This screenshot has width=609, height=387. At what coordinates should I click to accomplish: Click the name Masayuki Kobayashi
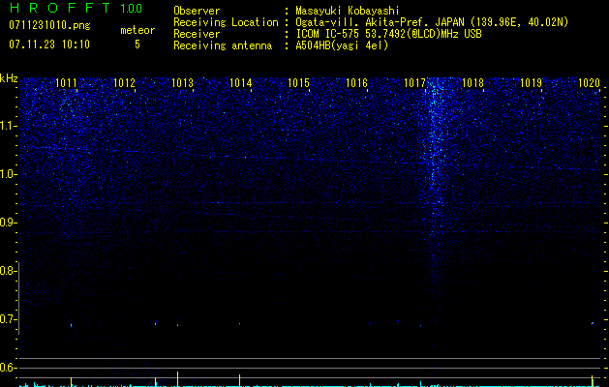[x=348, y=11]
